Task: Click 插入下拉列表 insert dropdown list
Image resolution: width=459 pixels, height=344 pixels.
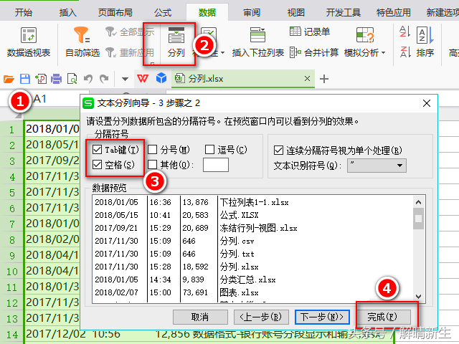Action: pos(257,42)
